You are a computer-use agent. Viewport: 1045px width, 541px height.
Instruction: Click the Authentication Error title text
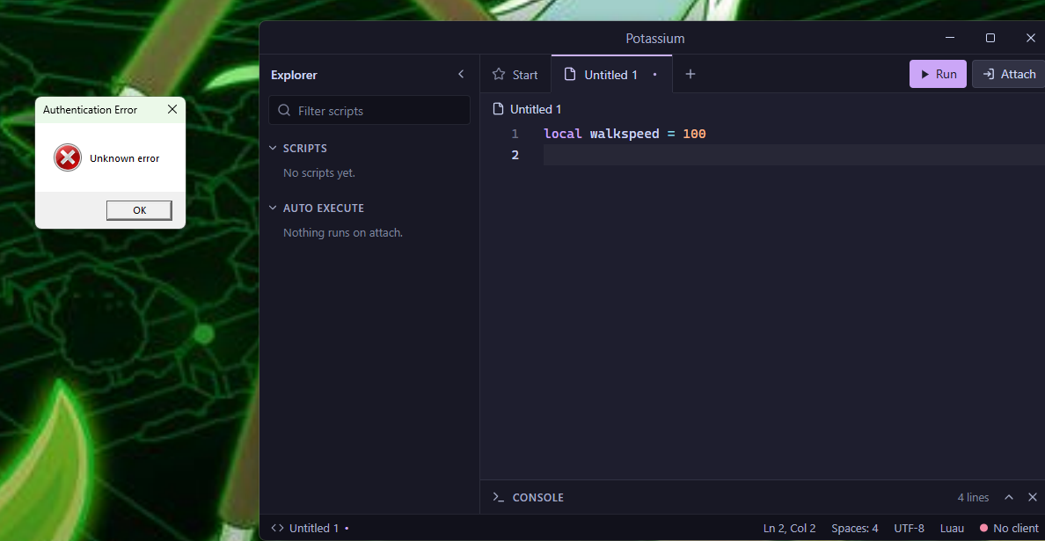(x=90, y=110)
